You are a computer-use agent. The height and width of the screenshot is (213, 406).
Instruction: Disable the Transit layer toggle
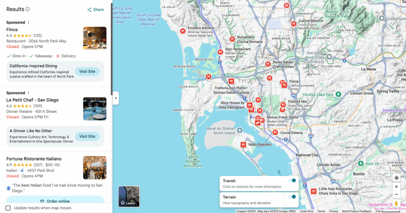(x=293, y=181)
